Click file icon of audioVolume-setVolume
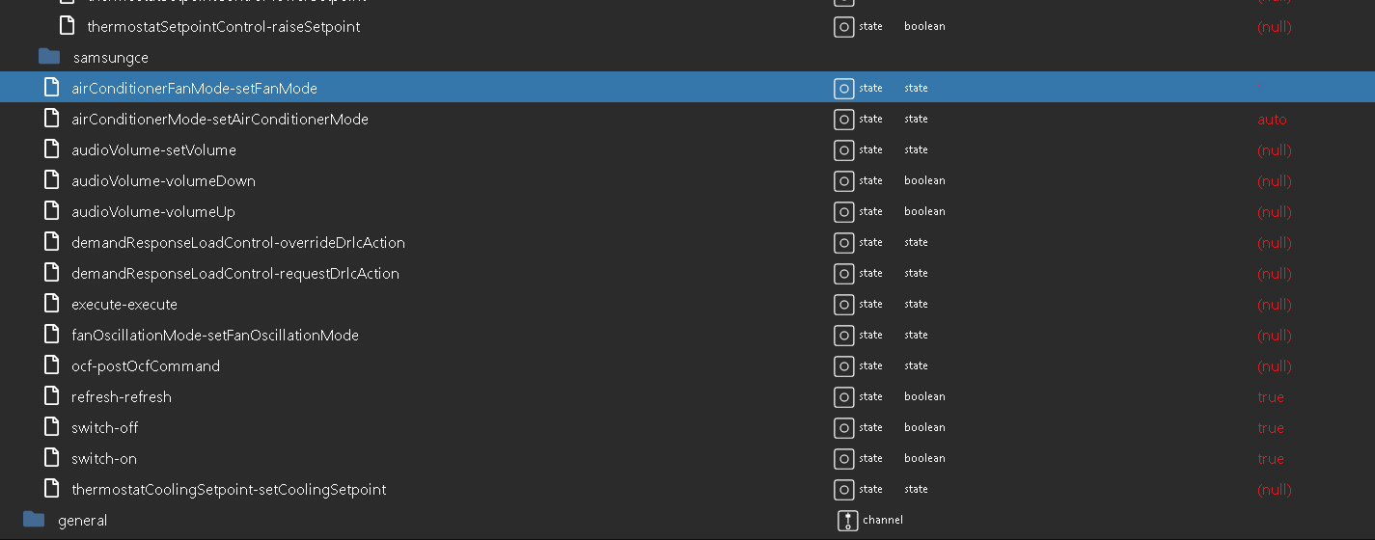The height and width of the screenshot is (540, 1375). tap(52, 149)
